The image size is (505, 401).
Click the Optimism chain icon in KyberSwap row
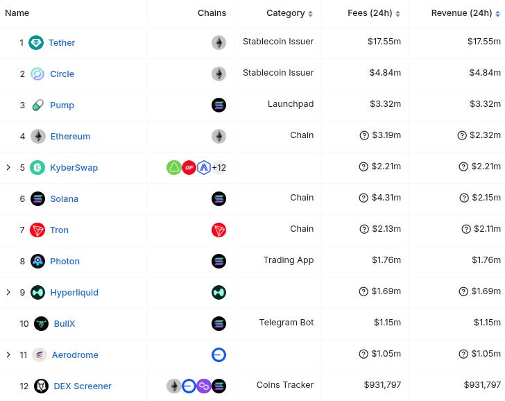(x=189, y=167)
